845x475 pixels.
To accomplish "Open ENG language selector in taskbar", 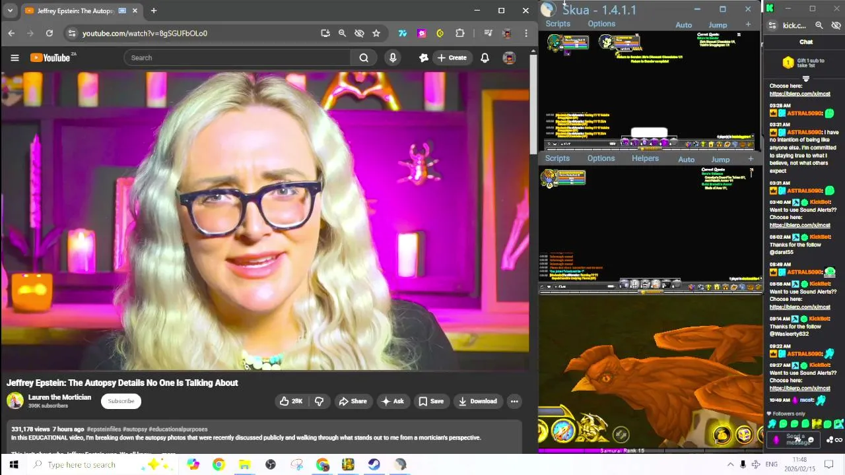I will pos(771,464).
